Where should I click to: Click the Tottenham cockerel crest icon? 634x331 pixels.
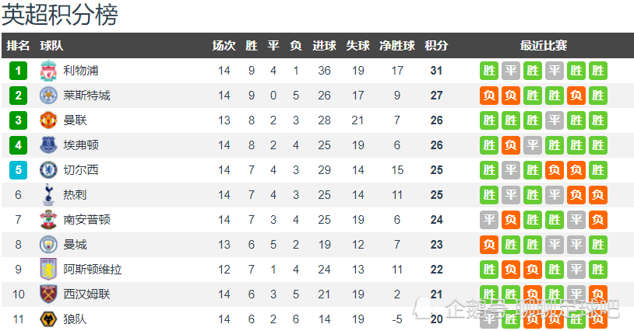48,195
